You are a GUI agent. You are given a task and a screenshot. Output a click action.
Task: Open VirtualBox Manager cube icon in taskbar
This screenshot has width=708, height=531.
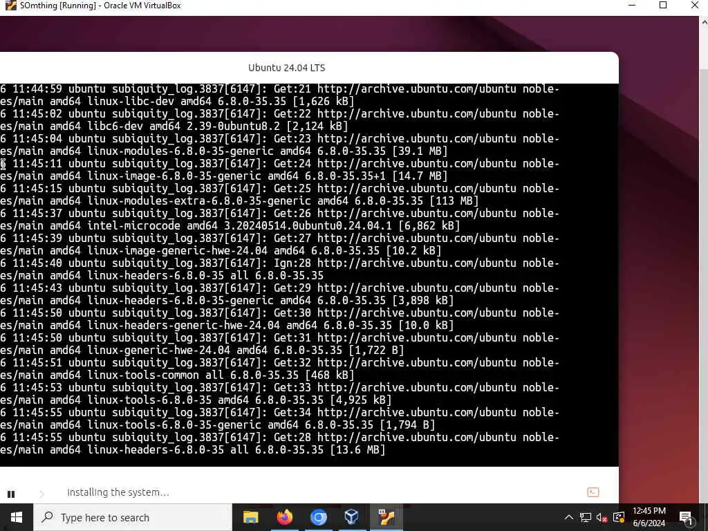(351, 517)
